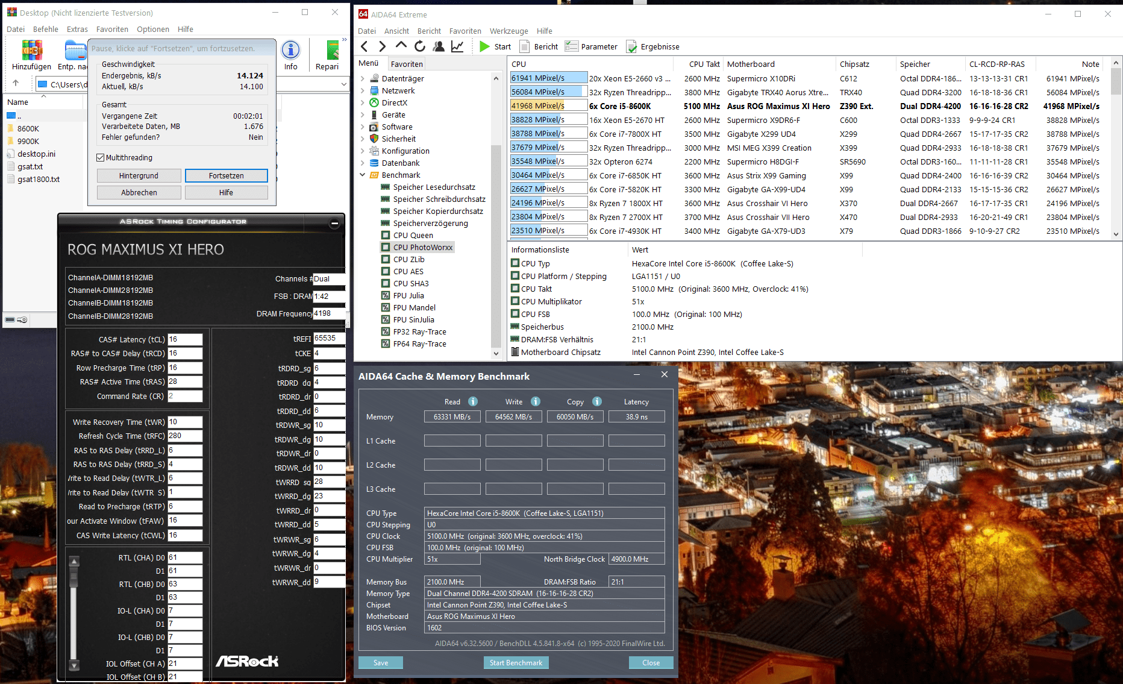This screenshot has height=684, width=1123.
Task: Click the tRFC value input field
Action: pyautogui.click(x=184, y=436)
